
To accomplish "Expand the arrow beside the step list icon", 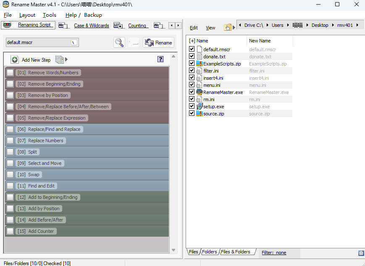I will click(x=66, y=60).
